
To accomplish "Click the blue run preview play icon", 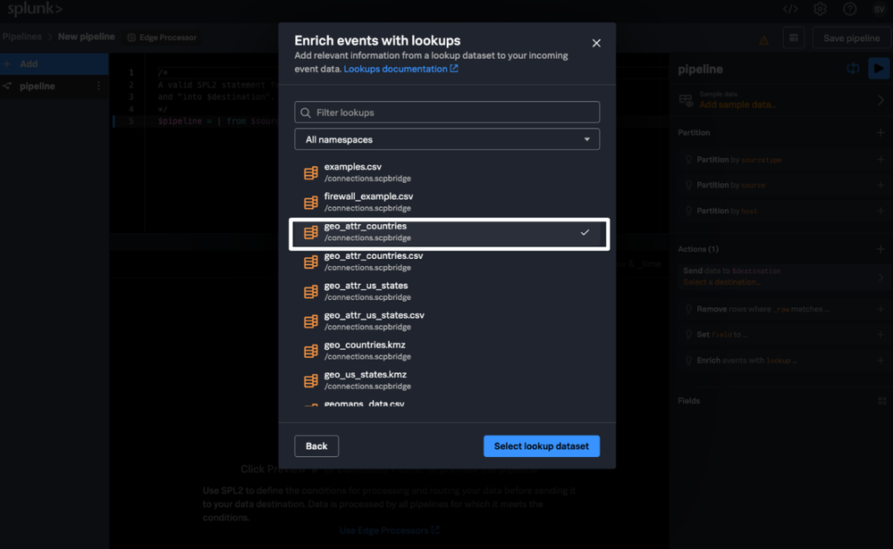I will 879,69.
